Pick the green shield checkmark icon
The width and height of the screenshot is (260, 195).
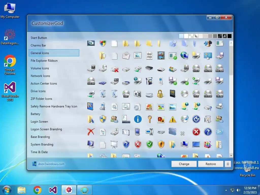tap(149, 144)
